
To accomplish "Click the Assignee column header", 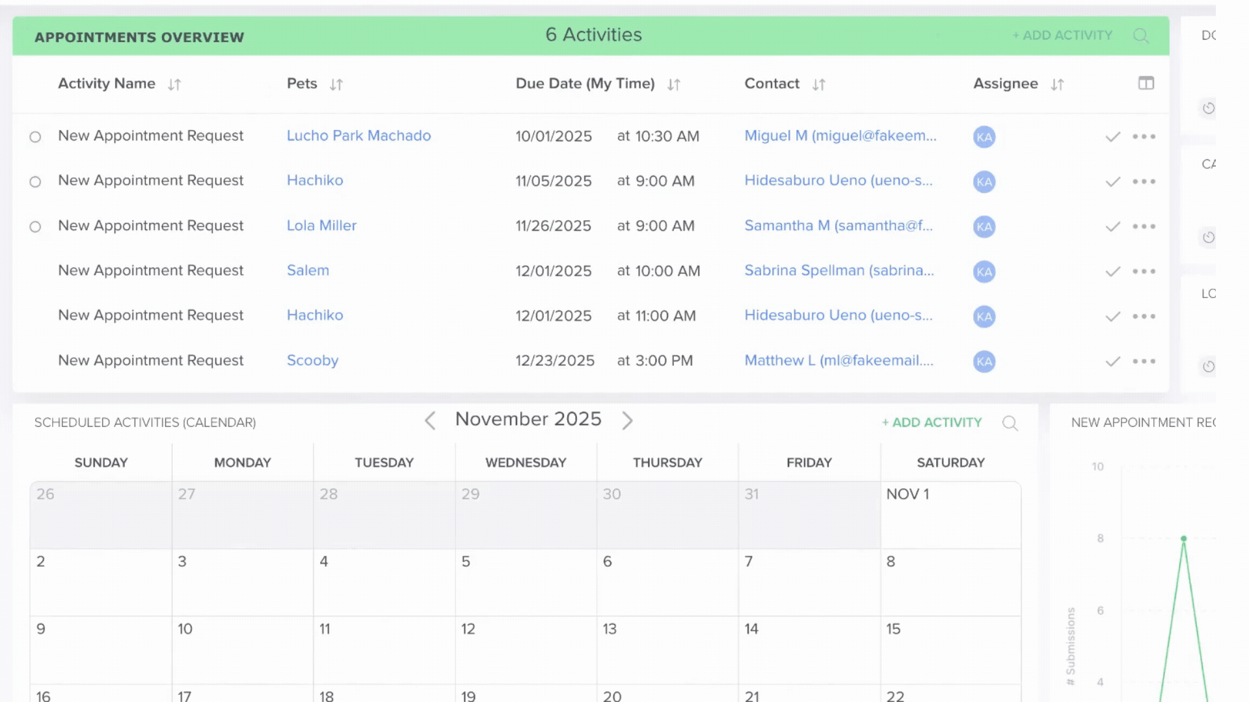I will [1005, 84].
